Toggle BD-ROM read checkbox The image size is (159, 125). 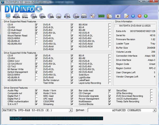click(x=109, y=25)
